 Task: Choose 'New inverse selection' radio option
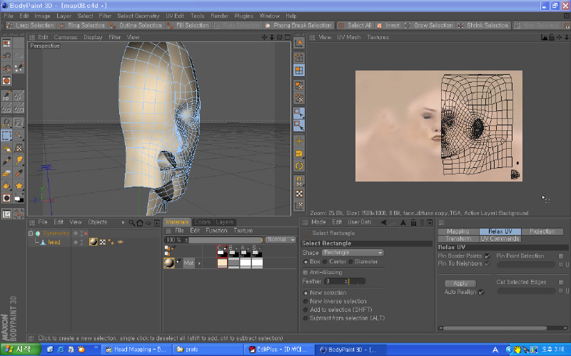coord(305,301)
